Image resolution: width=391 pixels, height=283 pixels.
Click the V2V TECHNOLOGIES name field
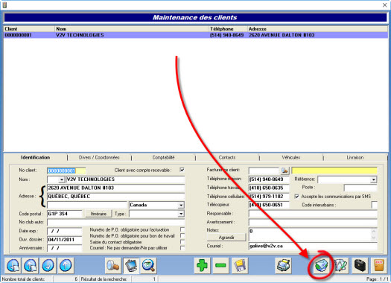(x=125, y=179)
